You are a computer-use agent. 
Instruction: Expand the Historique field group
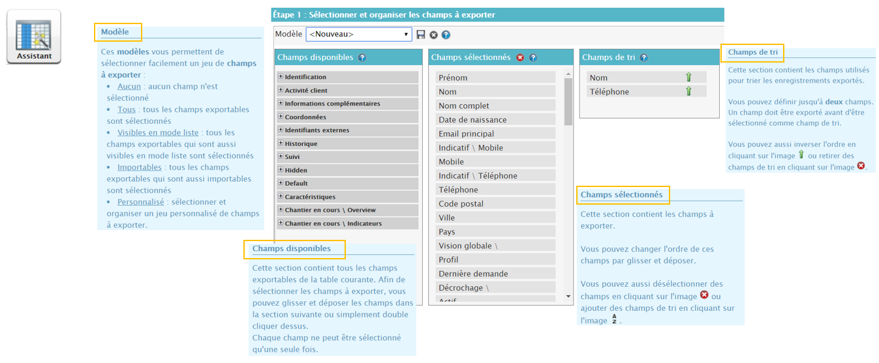281,143
